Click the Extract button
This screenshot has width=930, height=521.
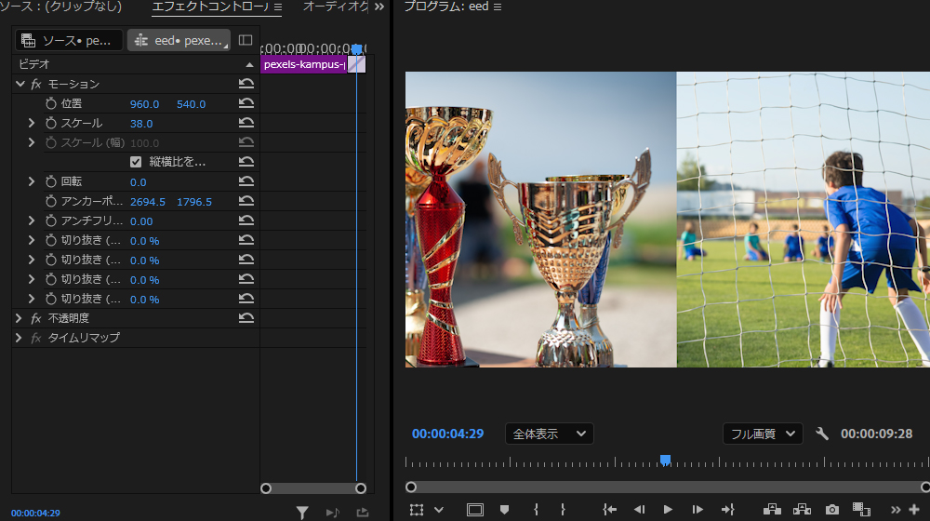pyautogui.click(x=802, y=510)
